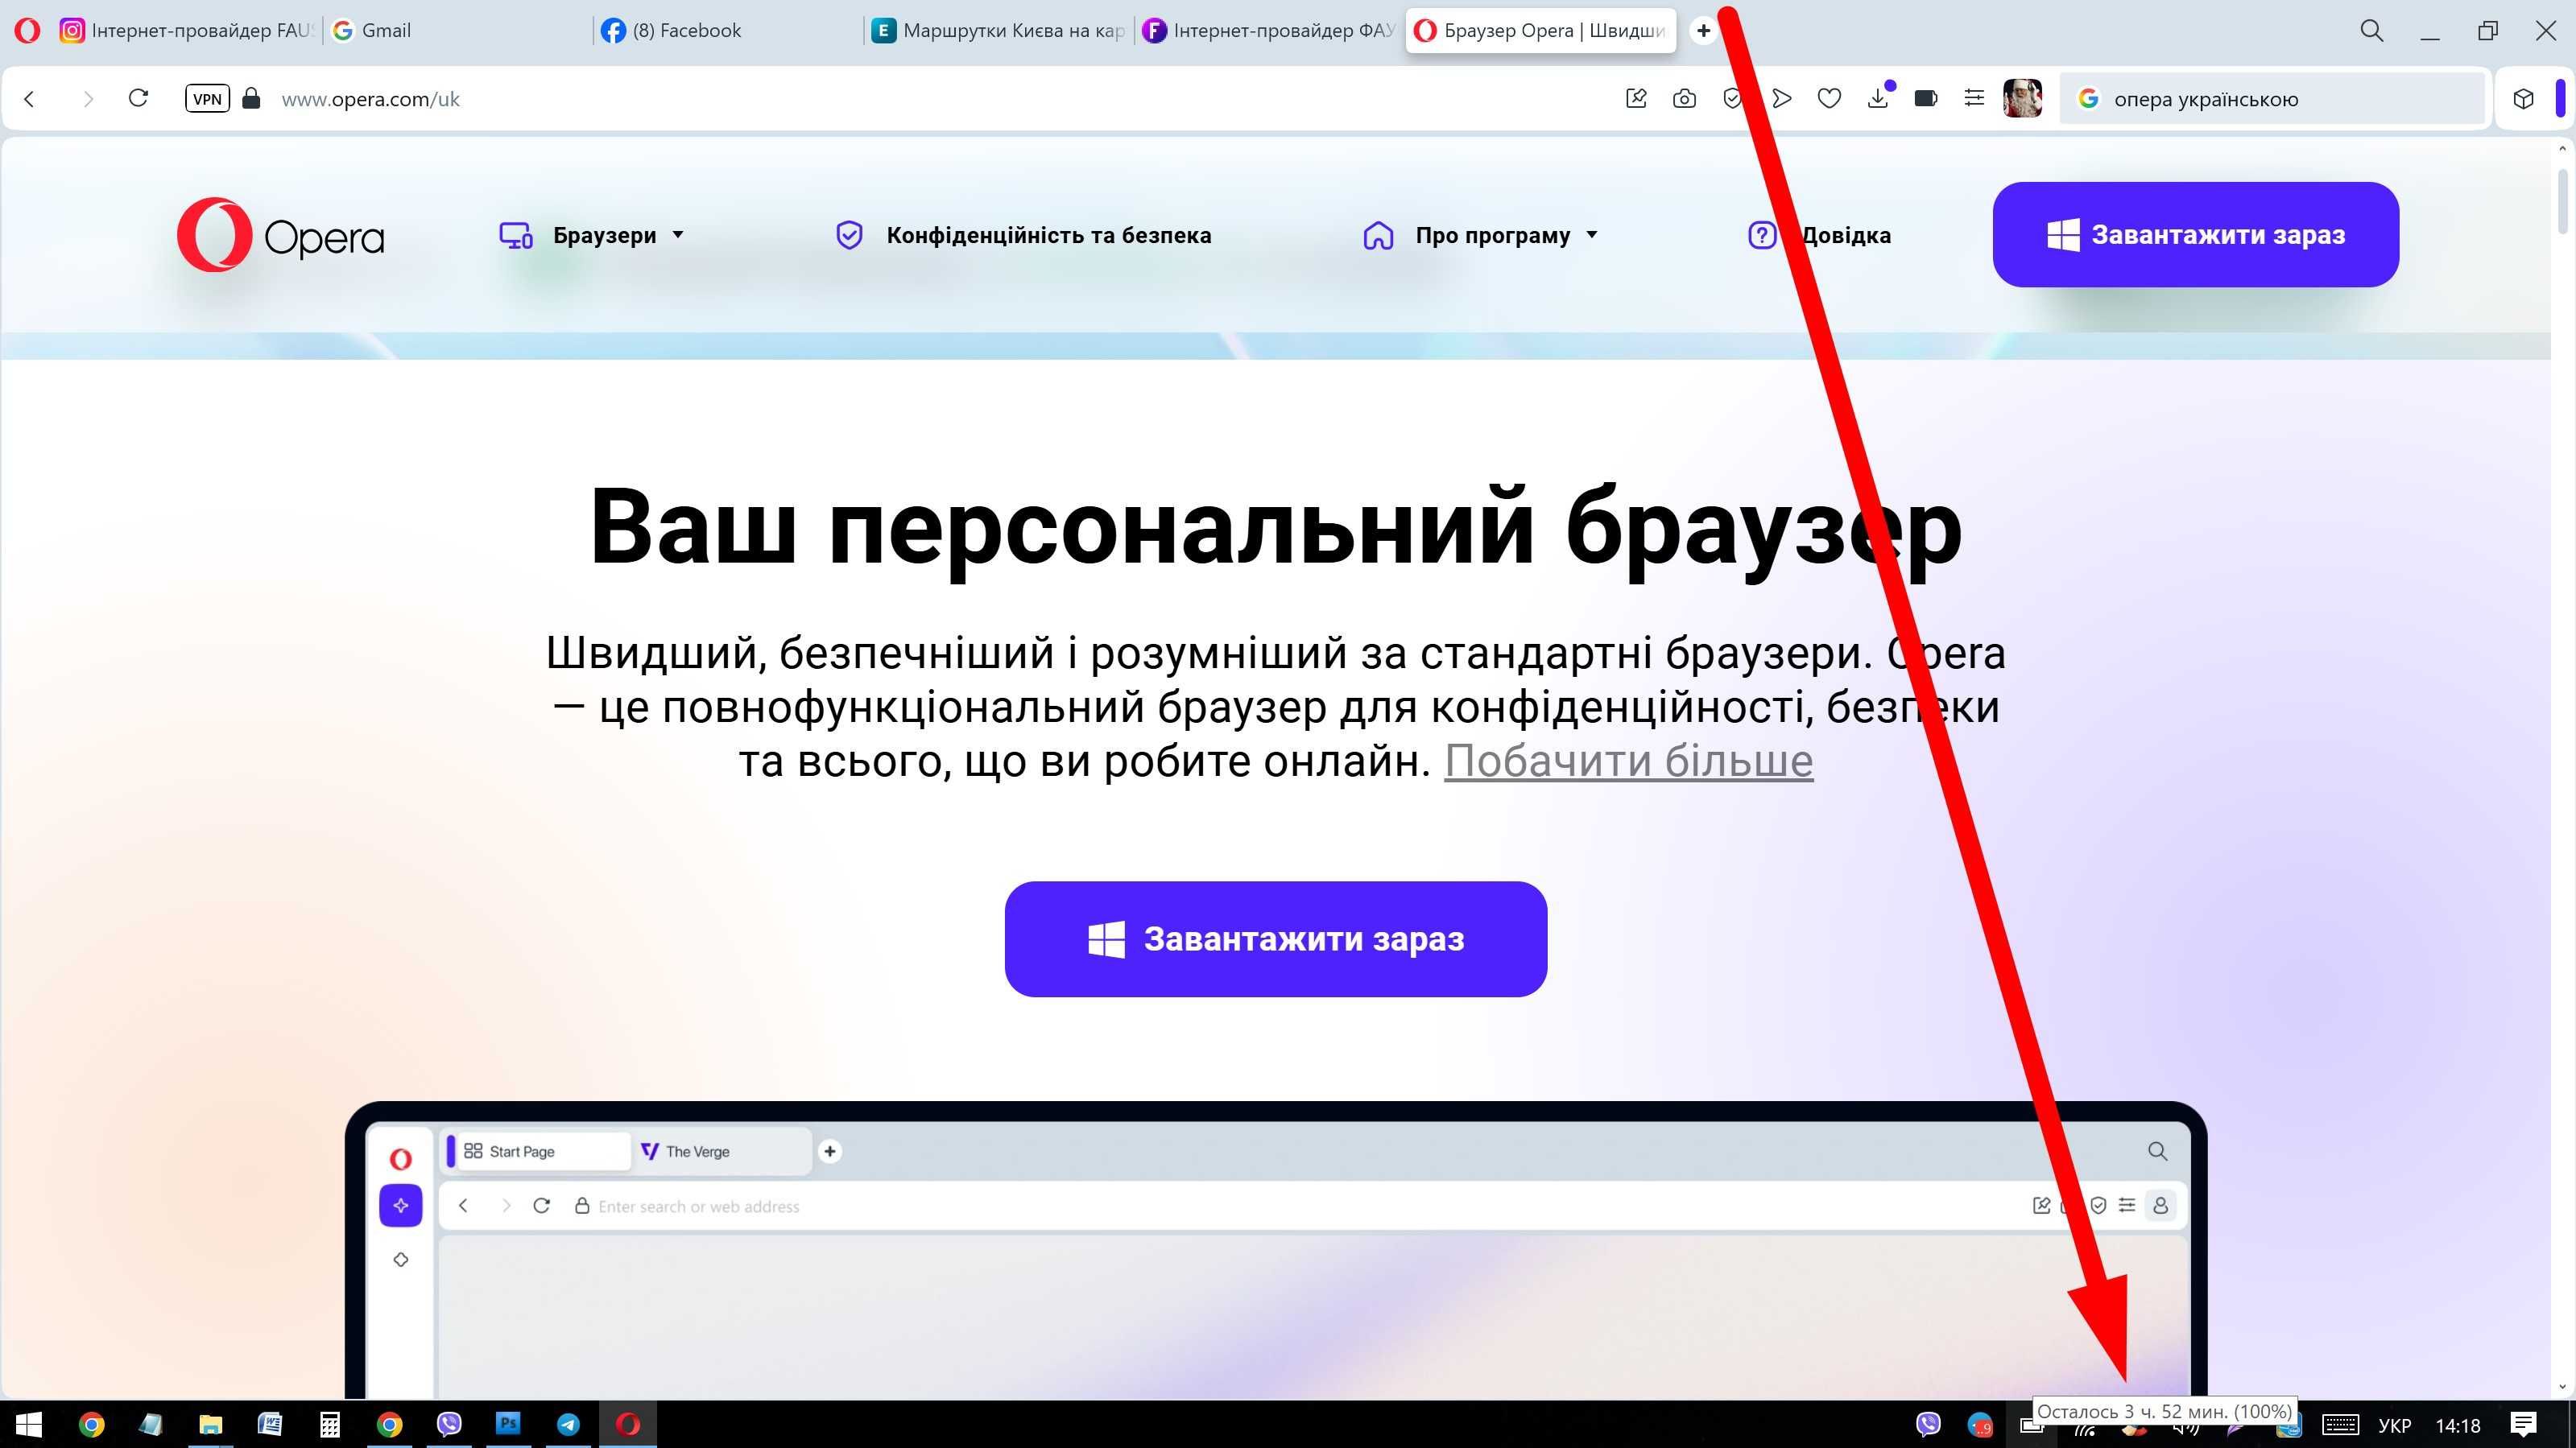Open Viber from the taskbar
The height and width of the screenshot is (1448, 2576).
tap(449, 1424)
